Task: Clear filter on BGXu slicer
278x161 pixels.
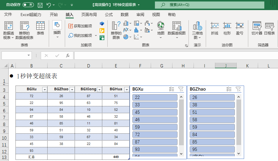Action: pos(181,89)
